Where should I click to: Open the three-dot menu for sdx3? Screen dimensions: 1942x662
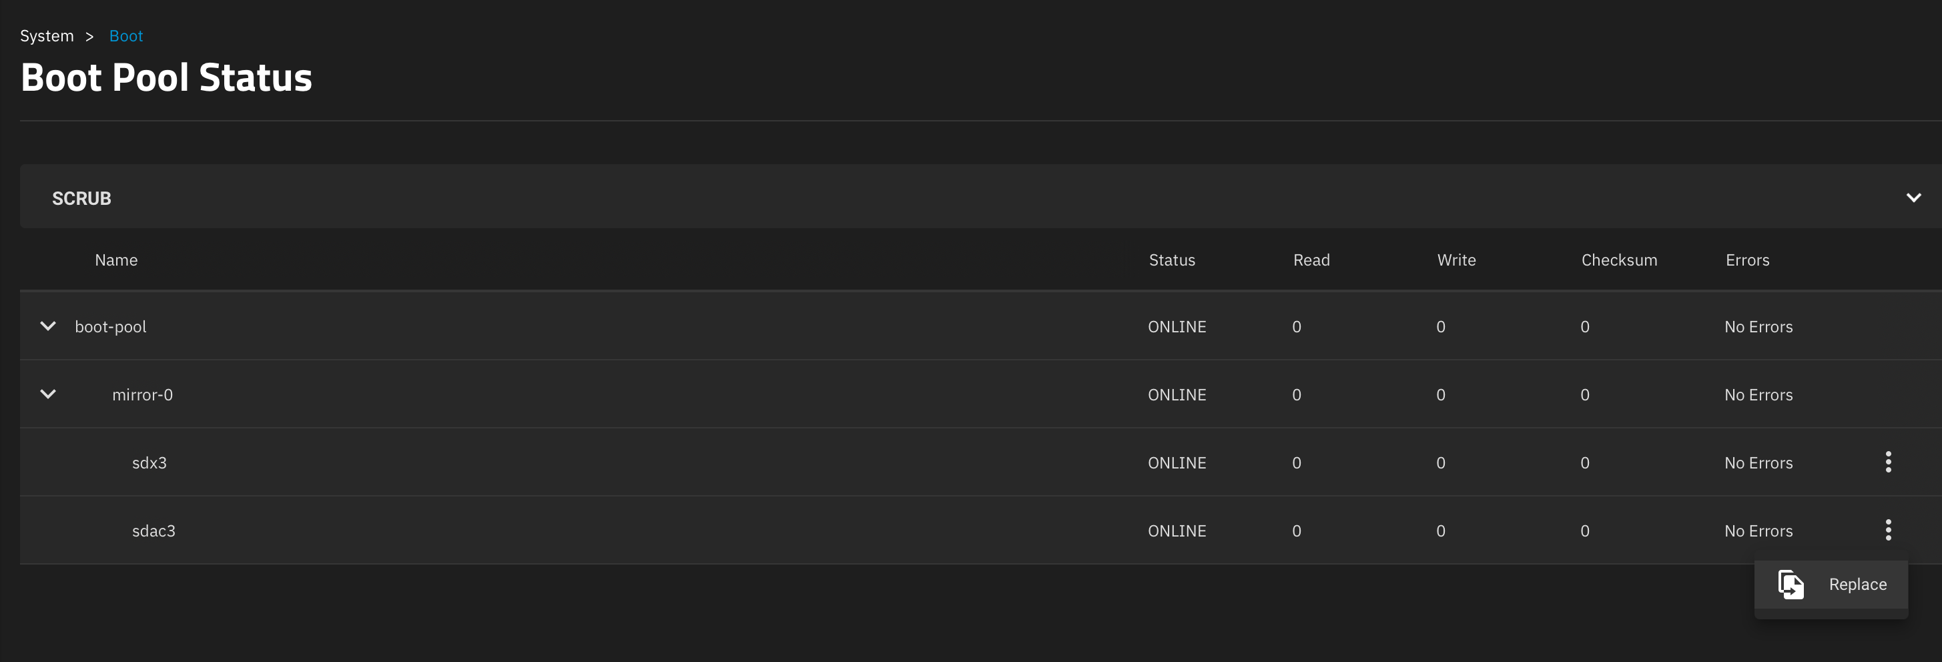point(1888,462)
